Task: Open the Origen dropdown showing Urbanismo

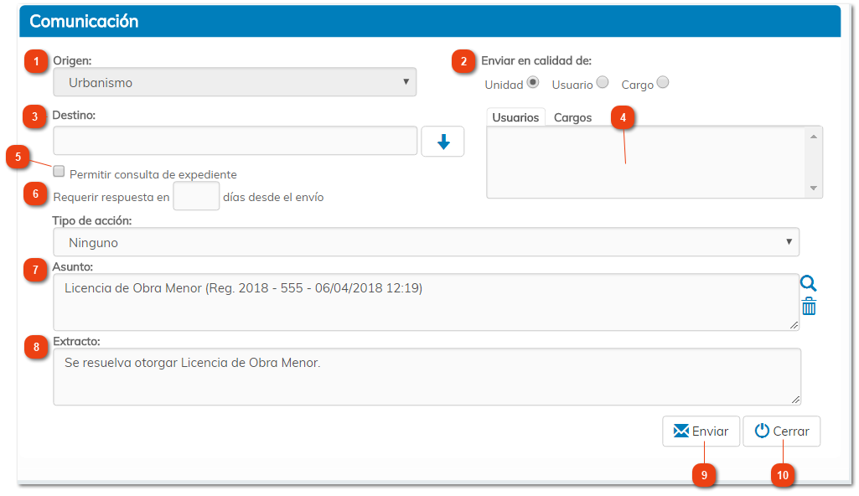Action: click(235, 81)
